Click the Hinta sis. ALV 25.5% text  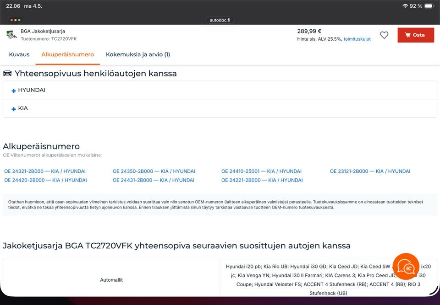coord(319,39)
